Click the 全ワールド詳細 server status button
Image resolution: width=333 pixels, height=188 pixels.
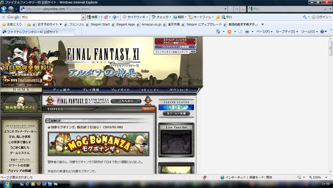pyautogui.click(x=176, y=114)
